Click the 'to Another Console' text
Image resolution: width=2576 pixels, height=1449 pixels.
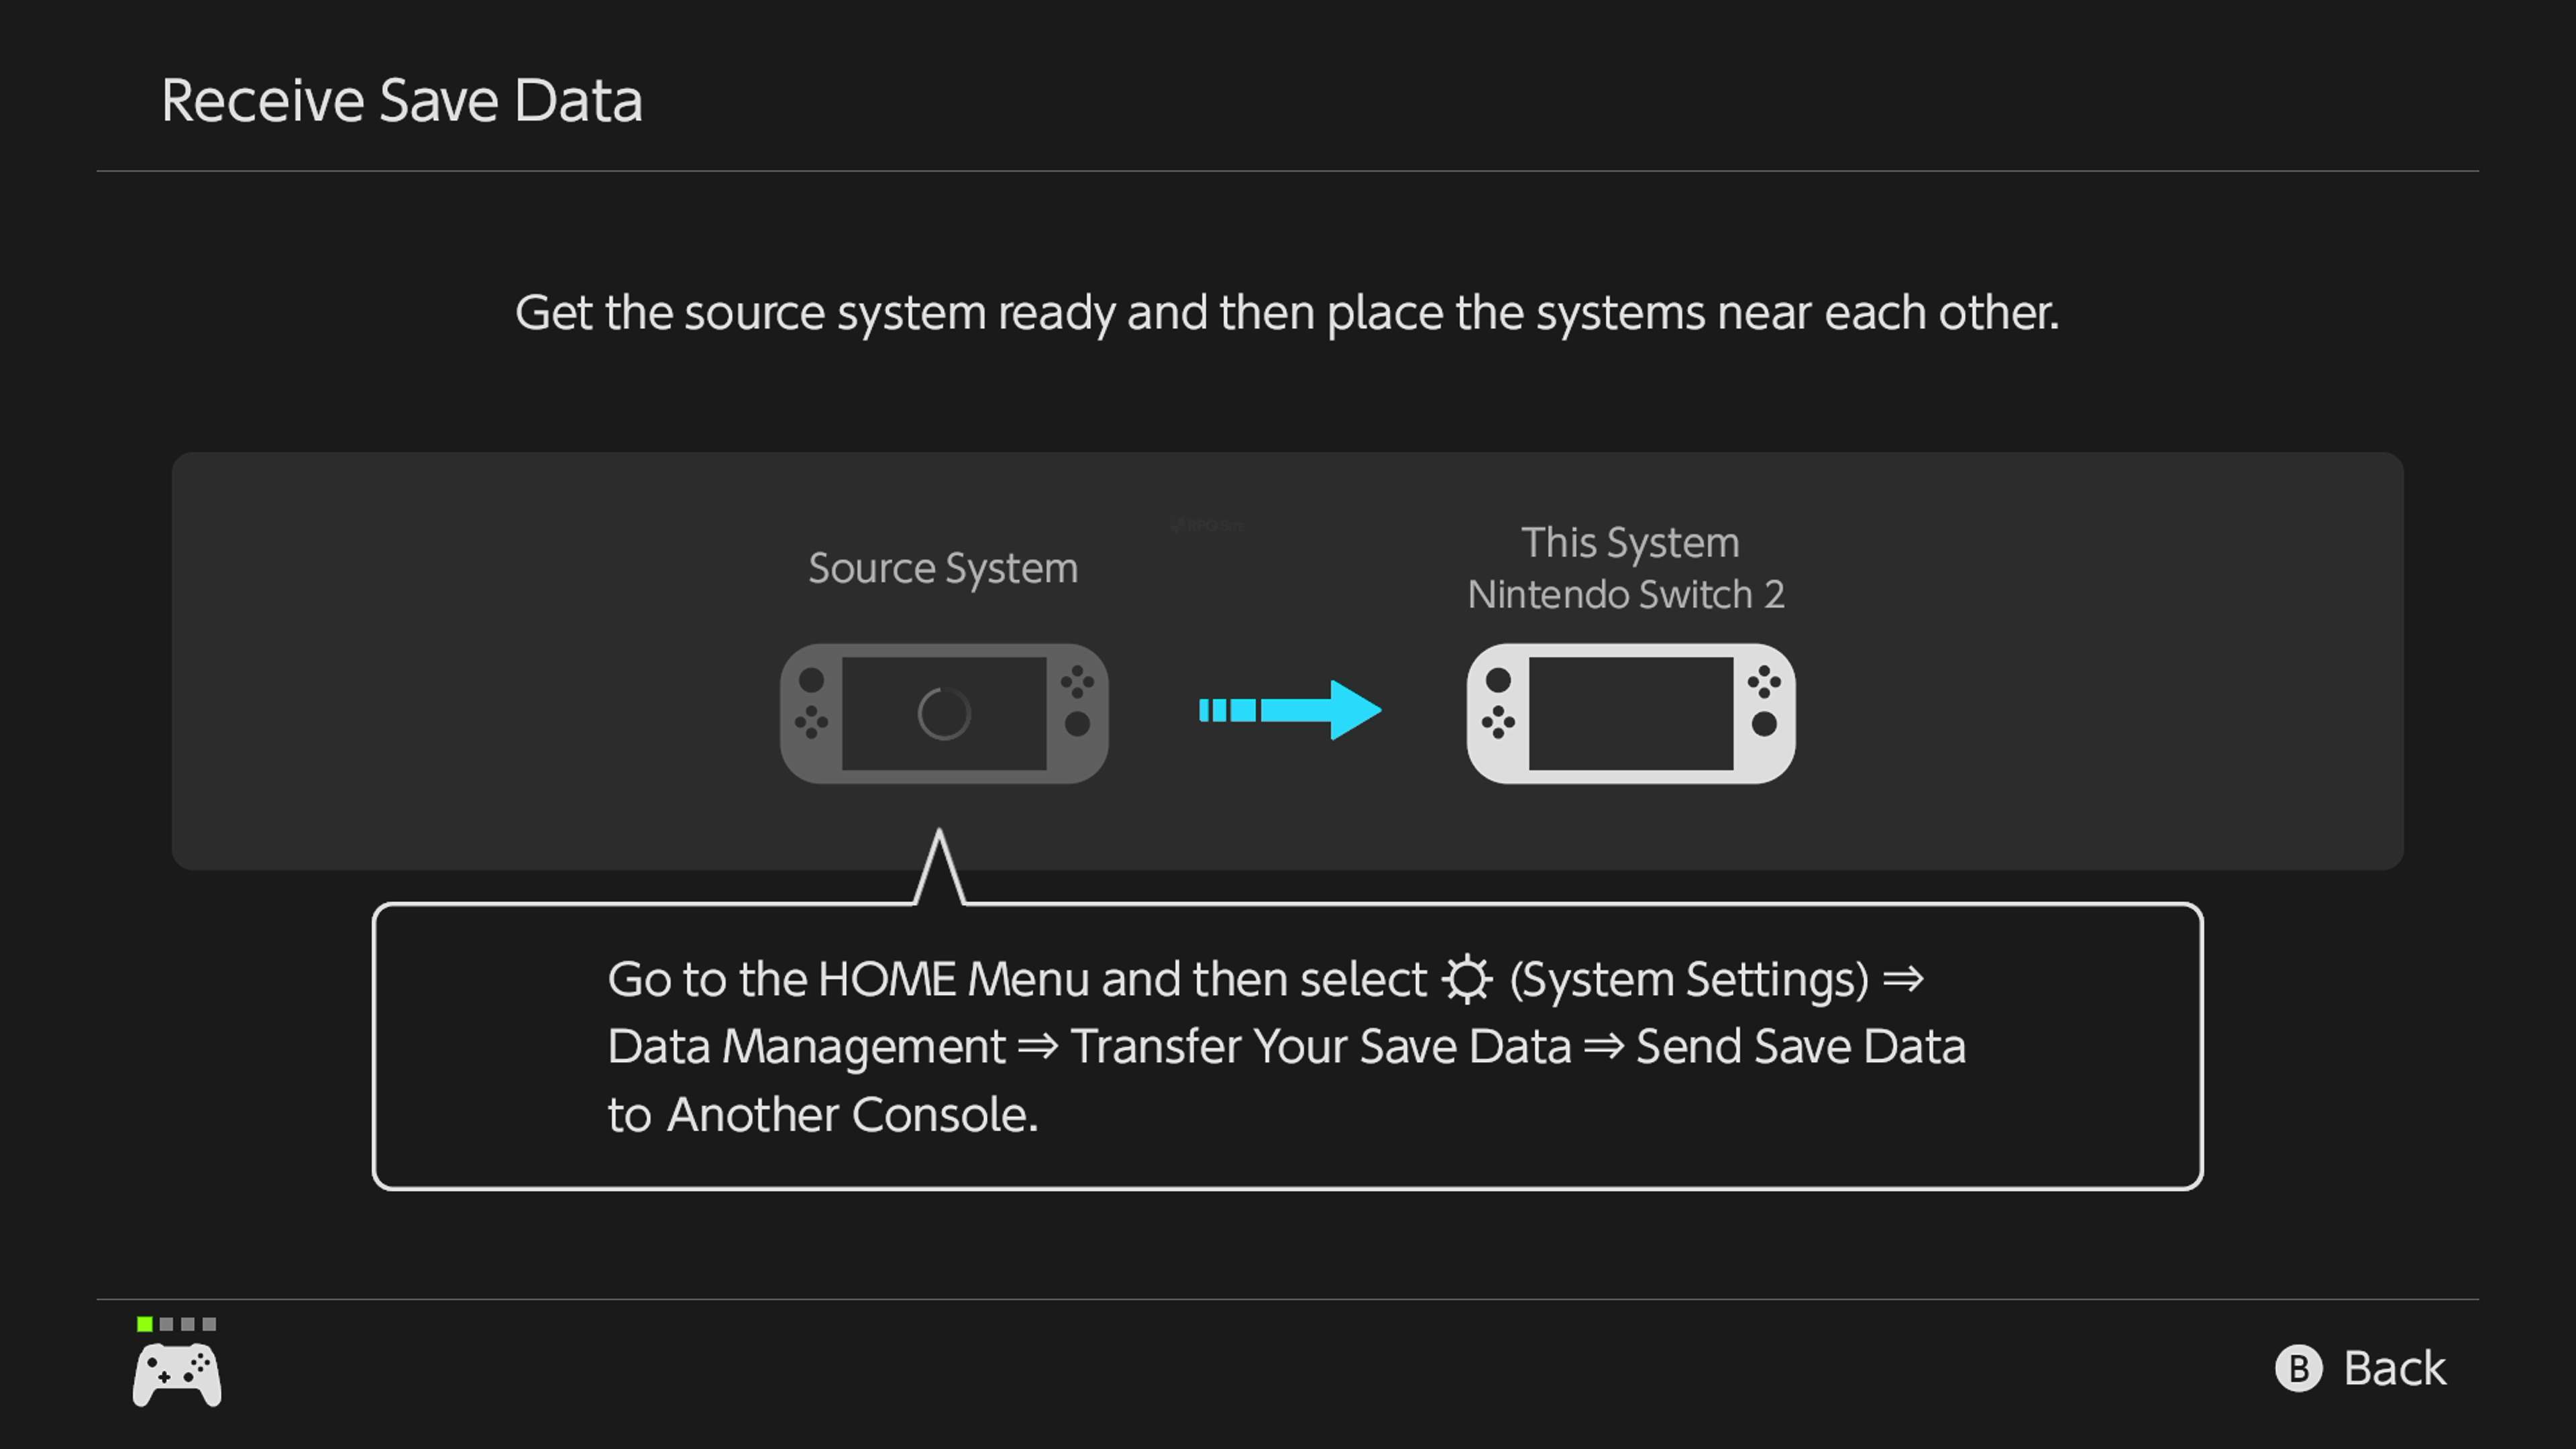[x=822, y=1115]
